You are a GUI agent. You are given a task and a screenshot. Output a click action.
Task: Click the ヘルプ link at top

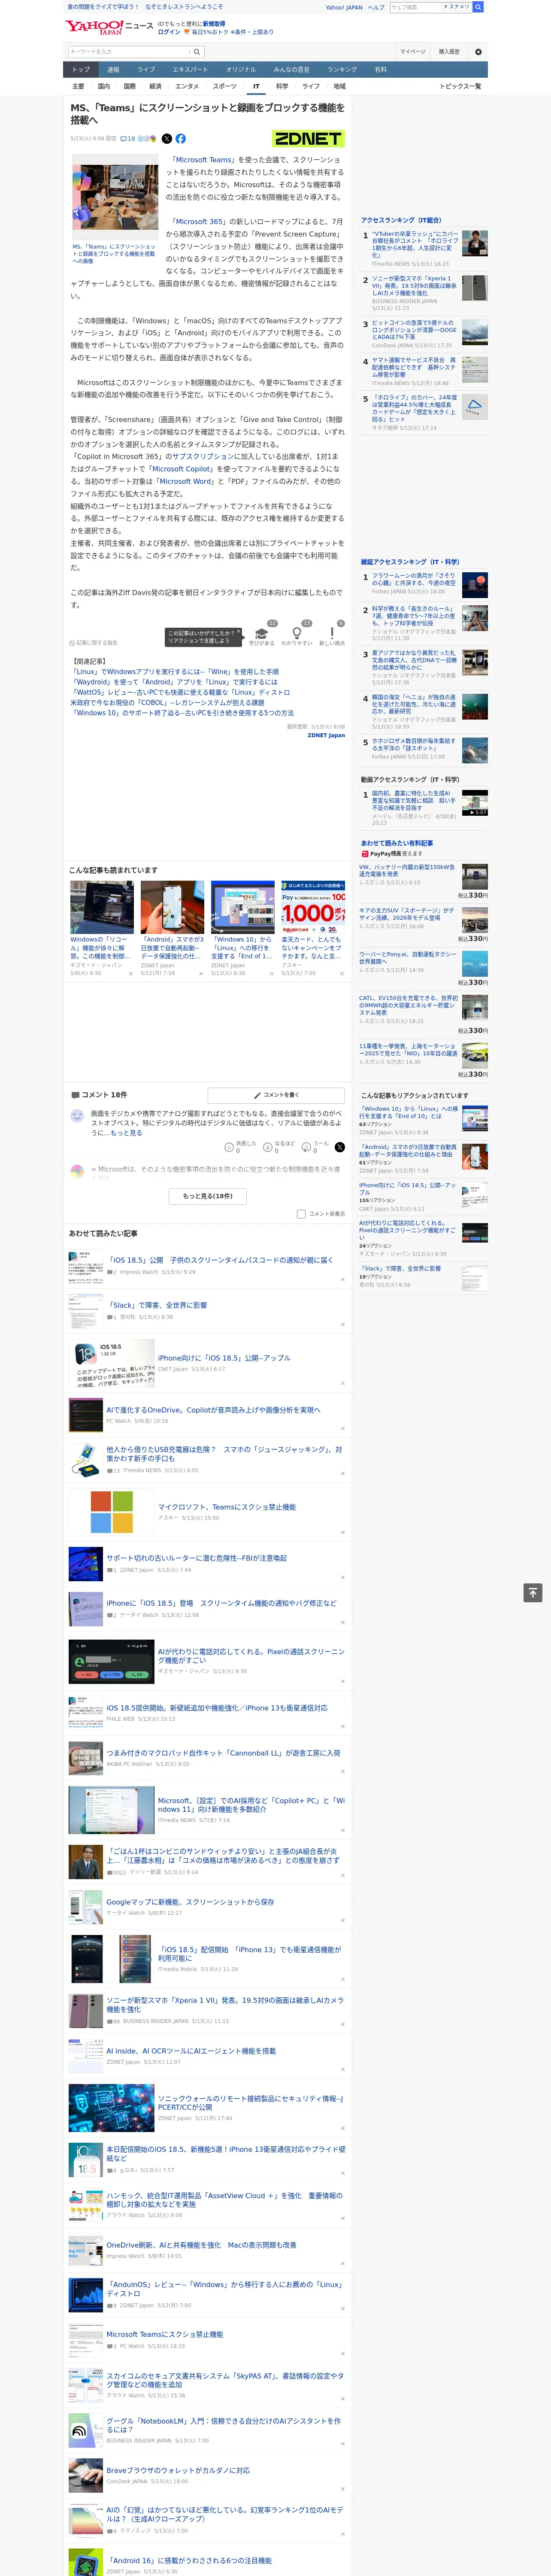click(x=375, y=7)
